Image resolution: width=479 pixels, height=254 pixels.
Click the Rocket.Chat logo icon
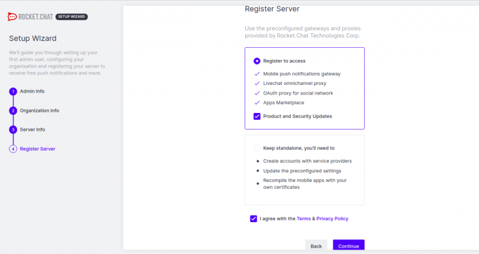pyautogui.click(x=12, y=17)
